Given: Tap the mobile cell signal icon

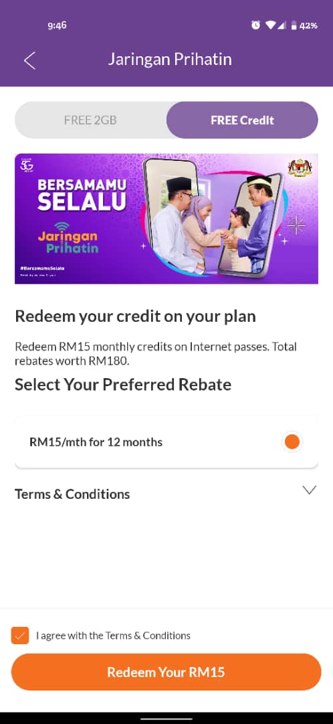Looking at the screenshot, I should tap(282, 26).
